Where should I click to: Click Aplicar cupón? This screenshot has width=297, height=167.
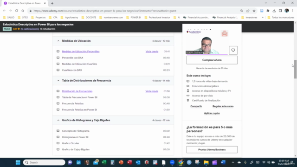(212, 113)
